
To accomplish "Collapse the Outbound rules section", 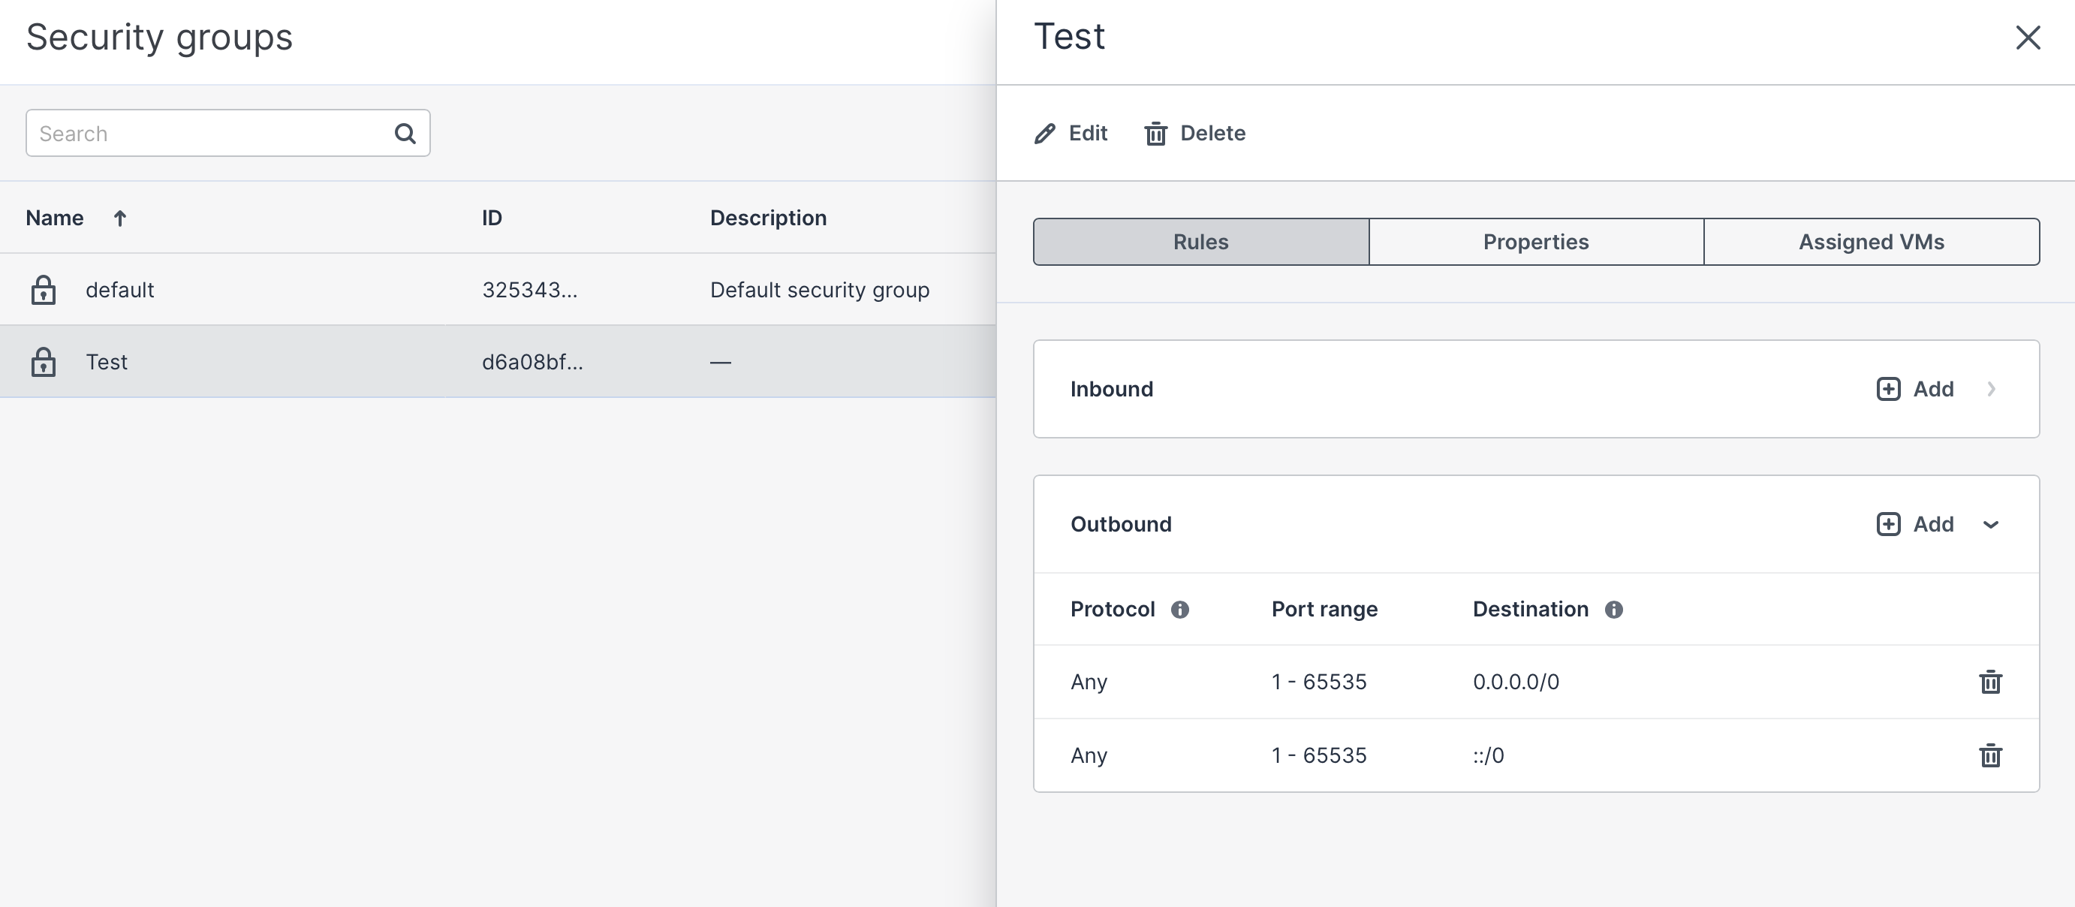I will 1990,525.
